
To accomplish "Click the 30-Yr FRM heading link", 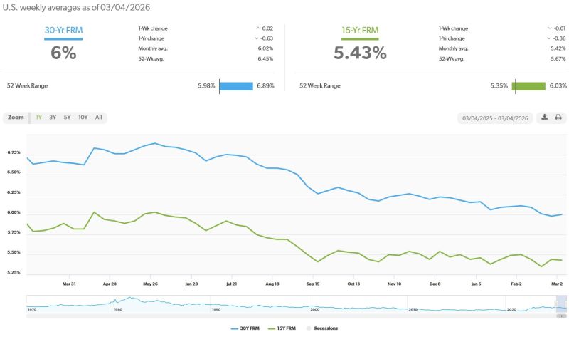I will (63, 31).
